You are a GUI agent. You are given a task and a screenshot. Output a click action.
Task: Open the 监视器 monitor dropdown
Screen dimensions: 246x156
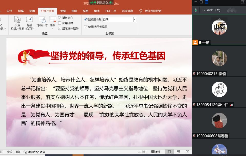click(135, 20)
